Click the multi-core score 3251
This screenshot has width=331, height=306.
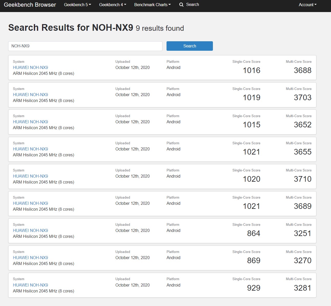pos(303,233)
